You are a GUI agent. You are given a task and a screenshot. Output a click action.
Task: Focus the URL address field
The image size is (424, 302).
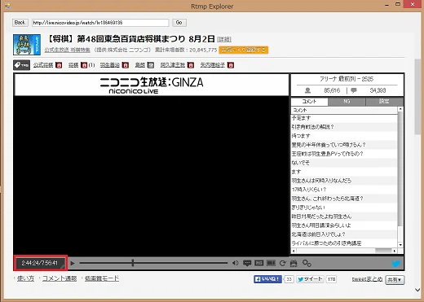(x=100, y=23)
